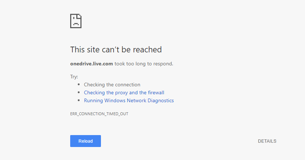
Task: Click the 'Checking the connection' suggestion text
Action: tap(112, 85)
